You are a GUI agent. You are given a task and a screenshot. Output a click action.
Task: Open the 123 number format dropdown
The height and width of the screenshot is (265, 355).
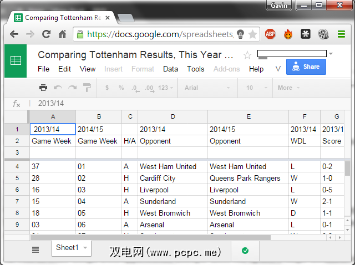pos(165,88)
